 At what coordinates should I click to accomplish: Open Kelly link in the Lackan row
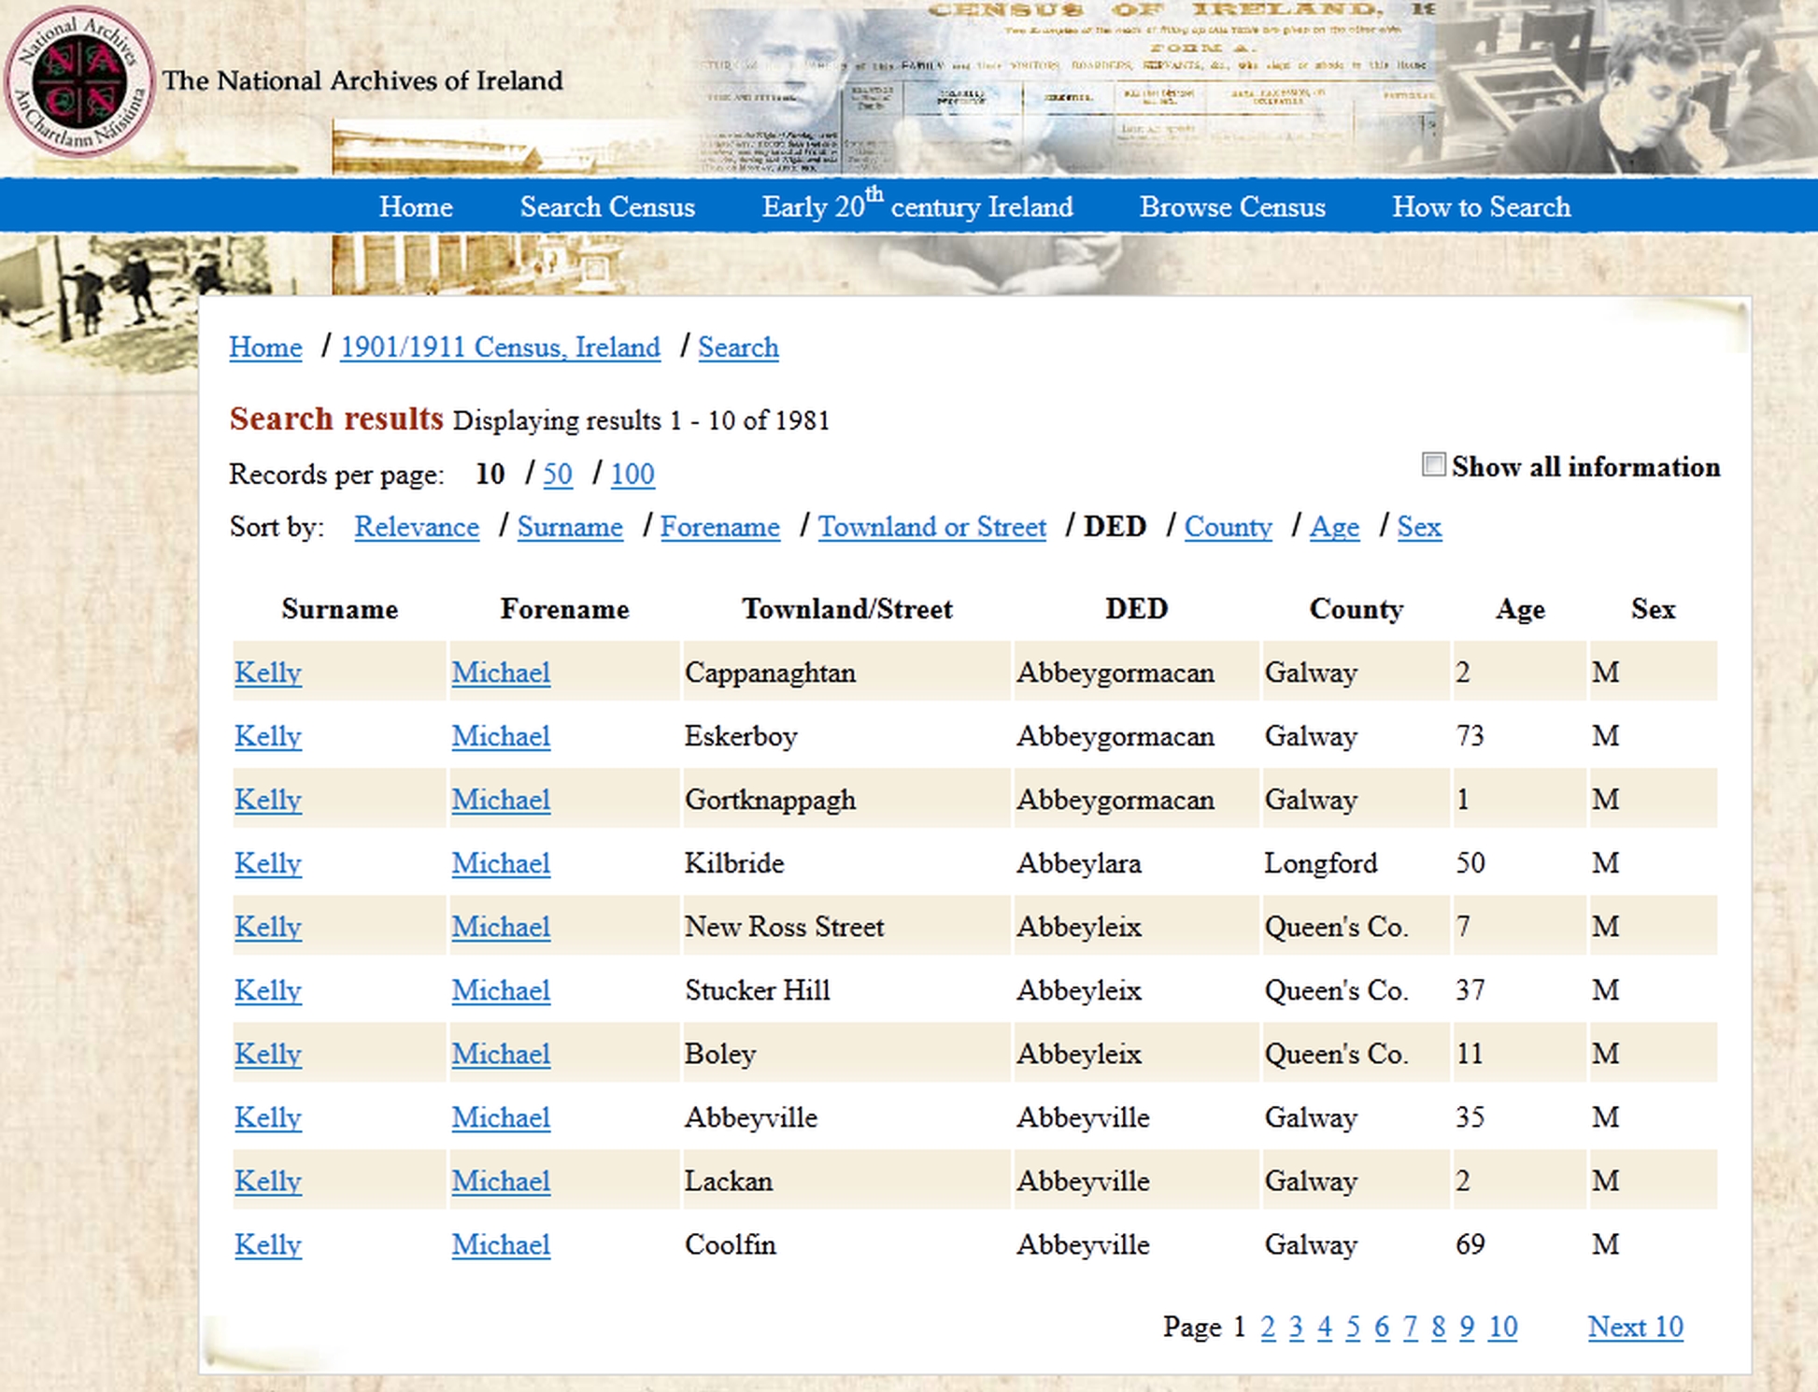(x=268, y=1180)
